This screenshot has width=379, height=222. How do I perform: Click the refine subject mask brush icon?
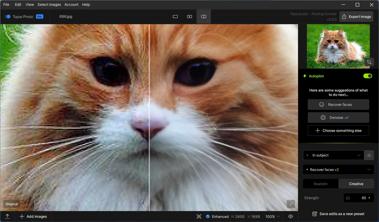click(x=369, y=155)
